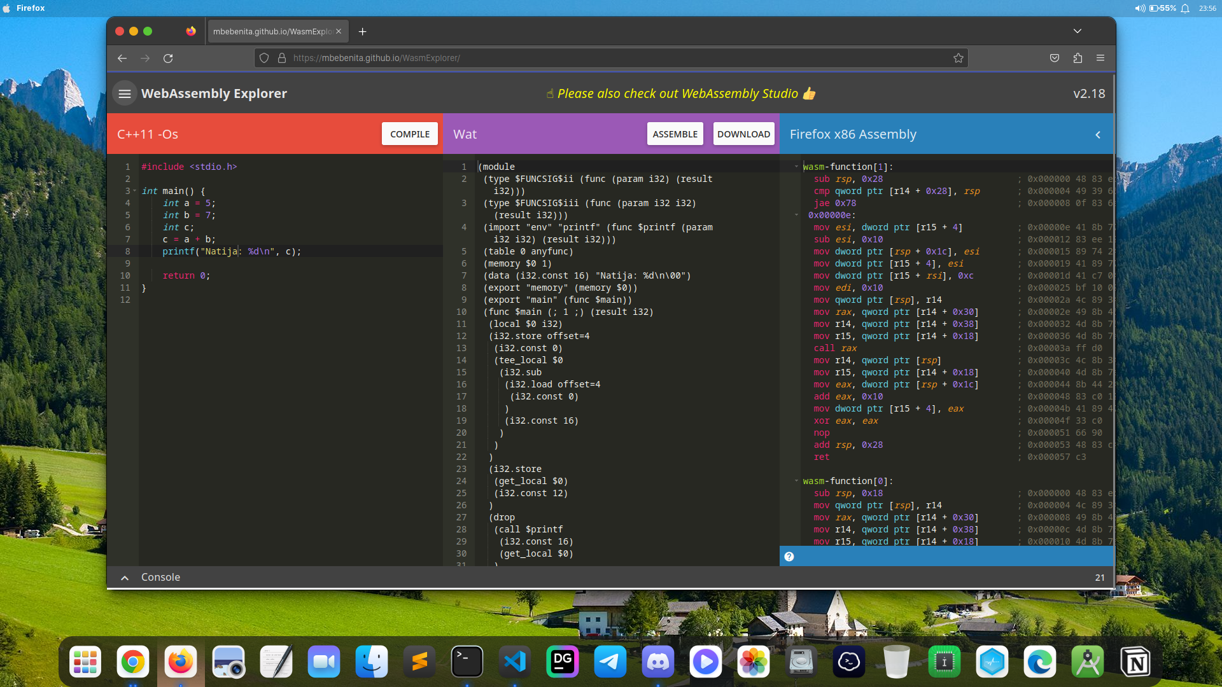The image size is (1222, 687).
Task: Expand the Console panel with the arrow
Action: (x=125, y=578)
